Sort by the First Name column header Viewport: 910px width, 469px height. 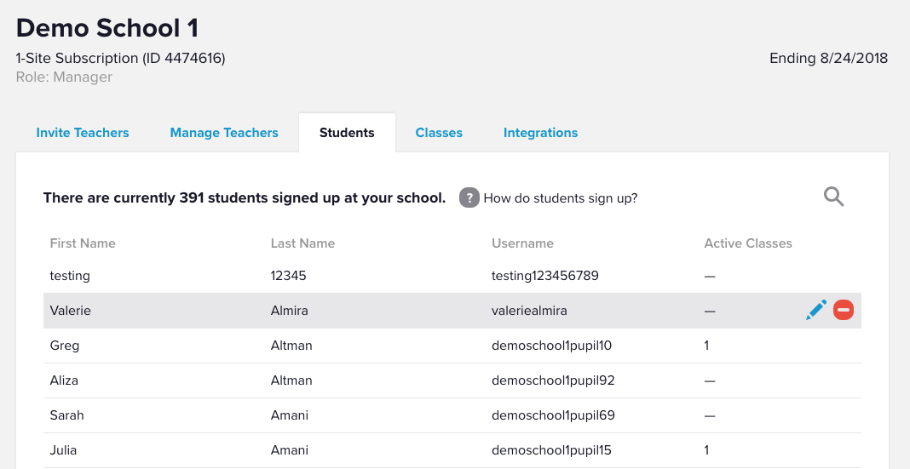[83, 243]
